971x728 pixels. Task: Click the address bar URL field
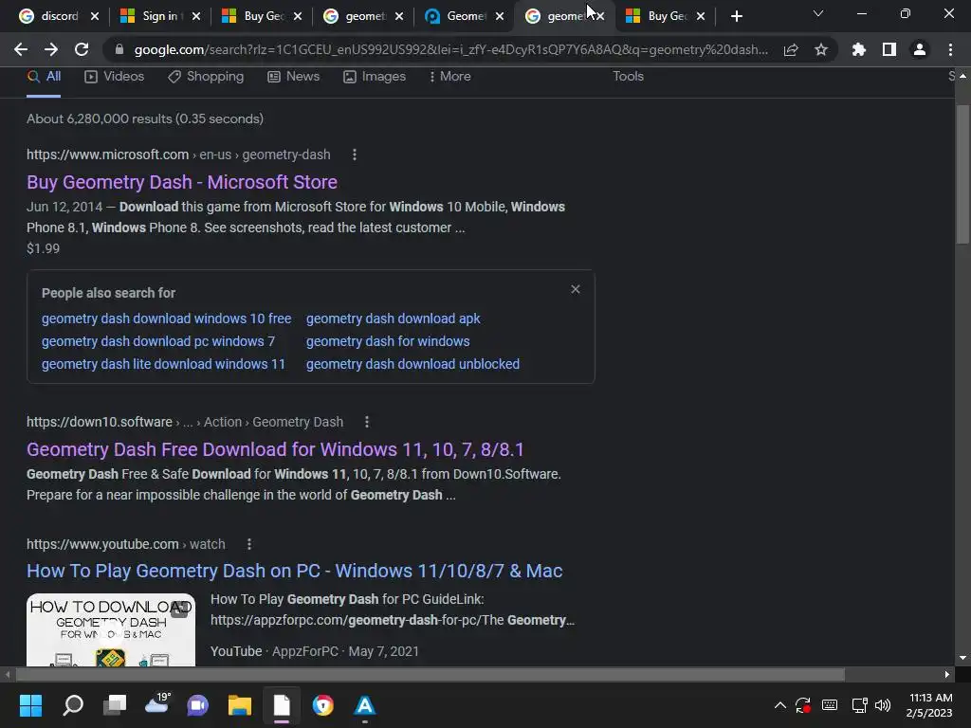pyautogui.click(x=450, y=49)
